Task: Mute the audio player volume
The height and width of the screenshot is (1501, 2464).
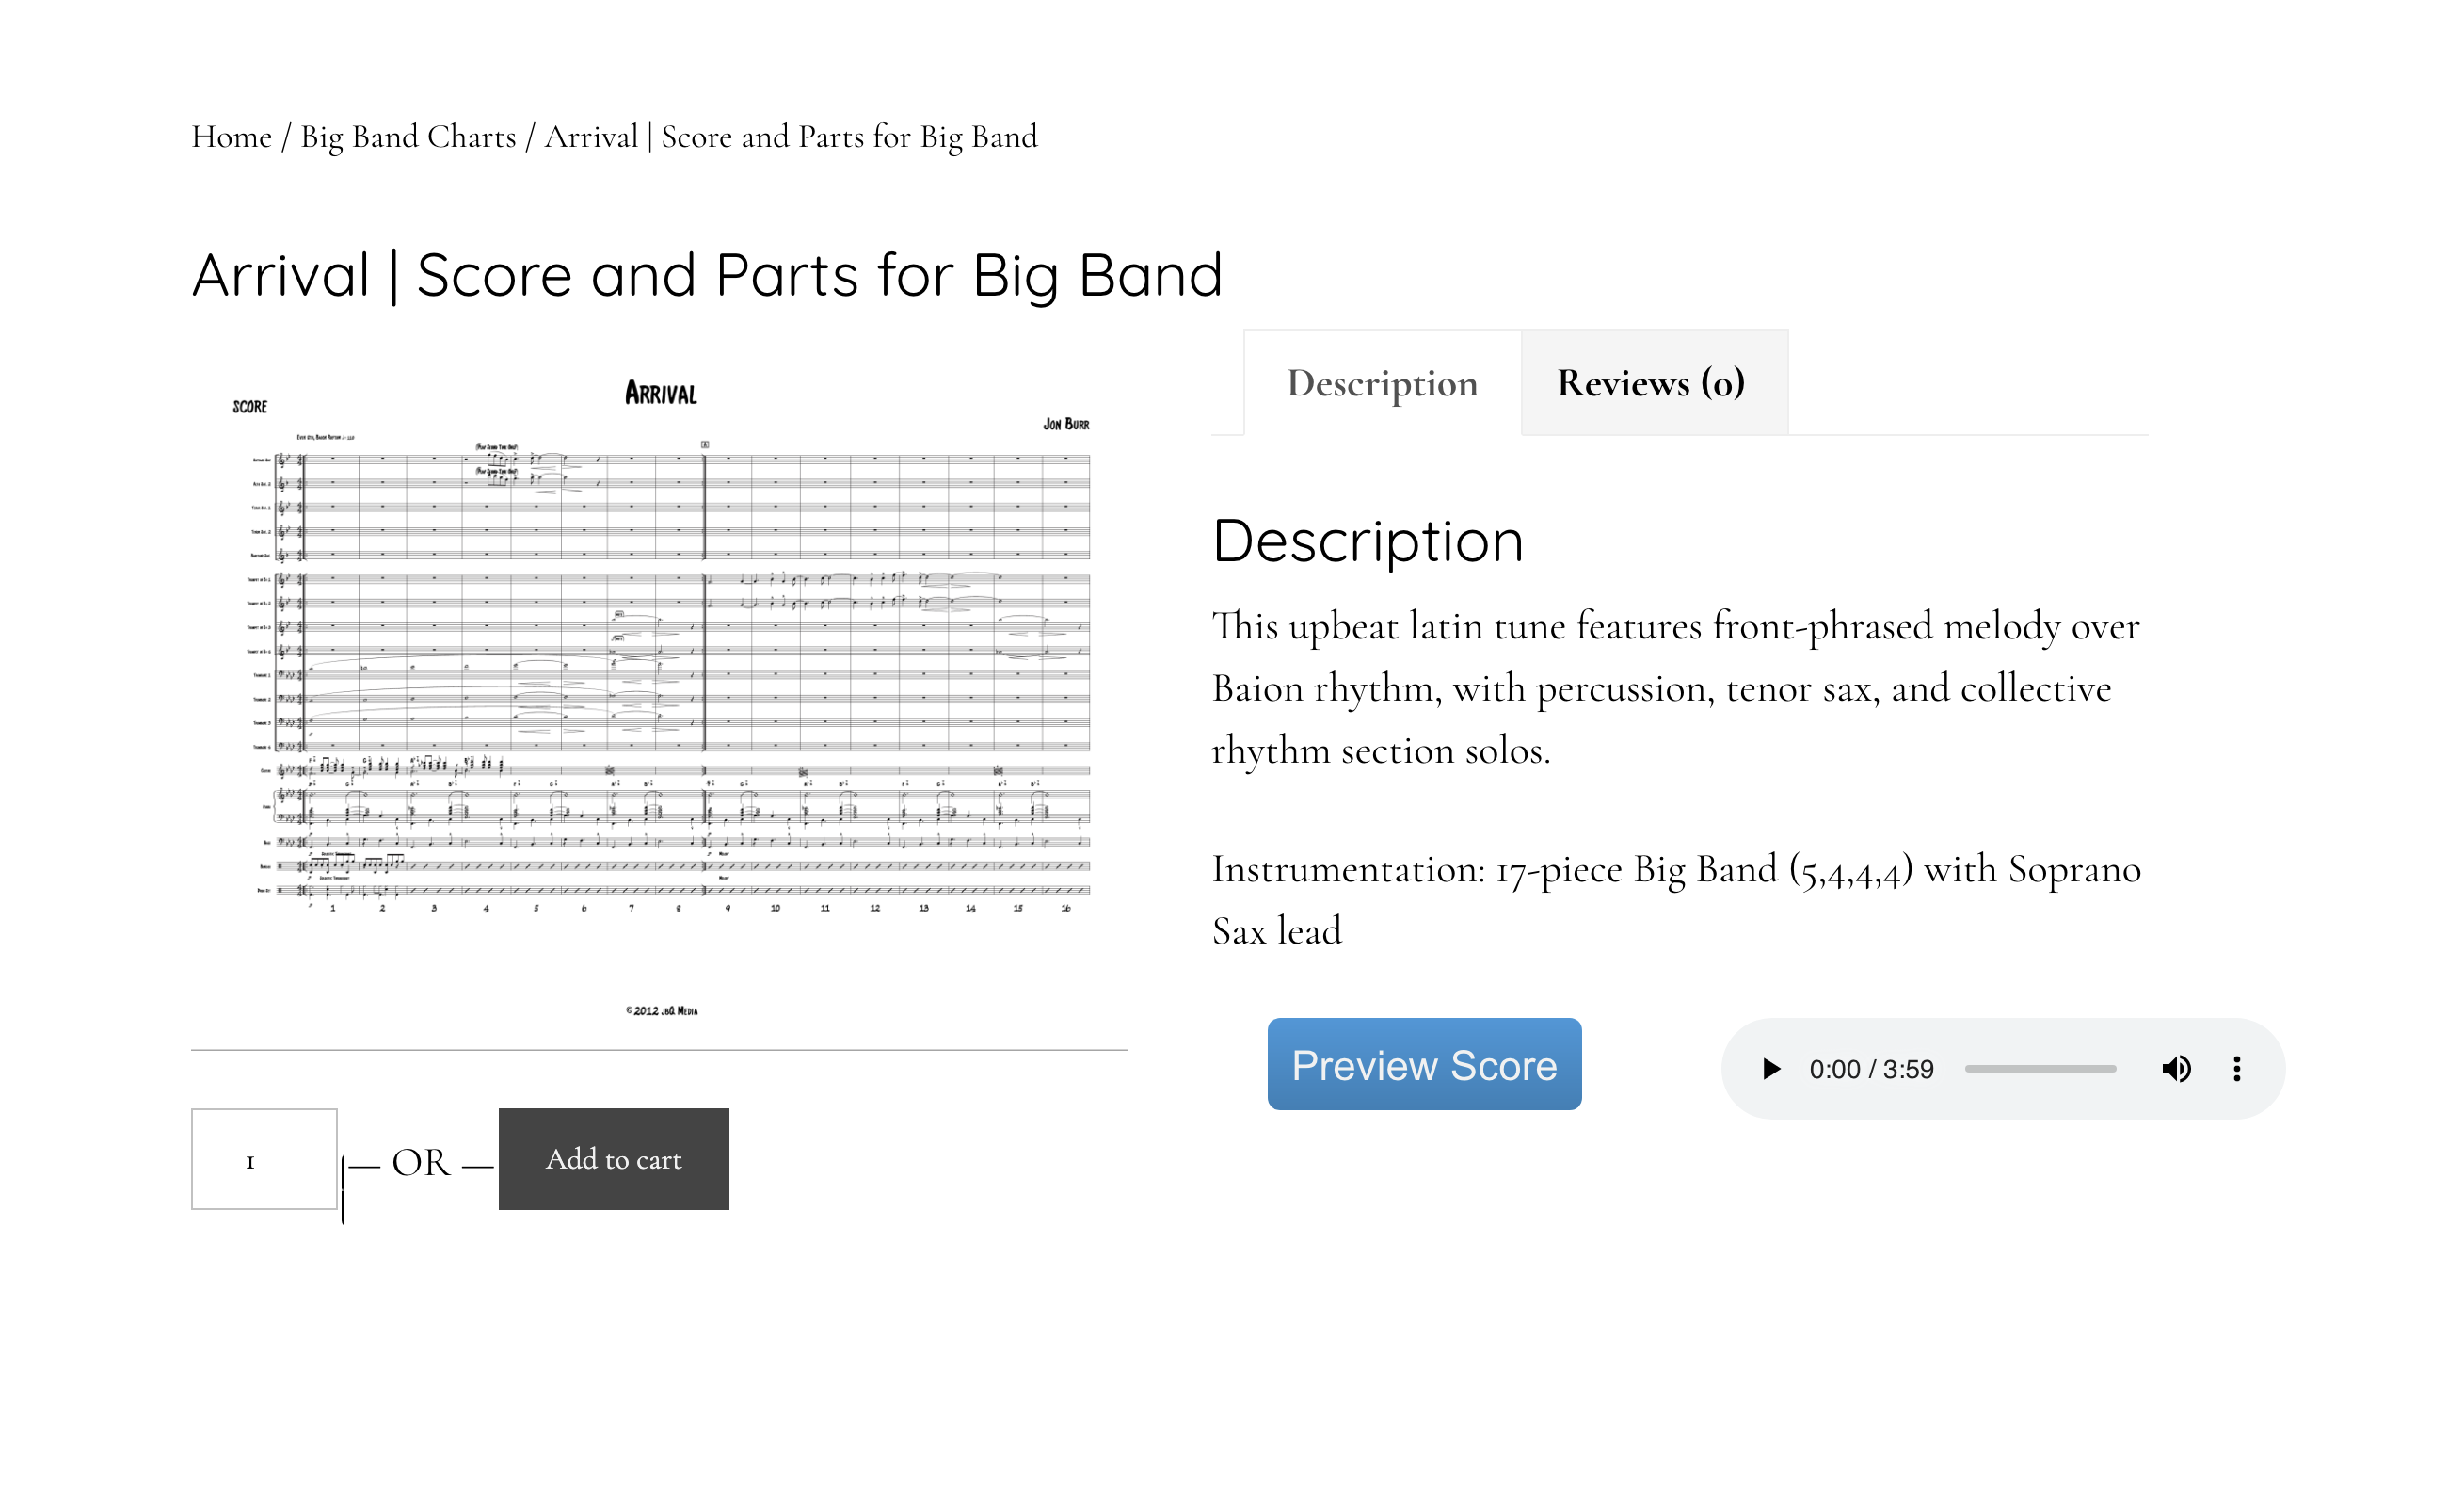Action: (x=2176, y=1069)
